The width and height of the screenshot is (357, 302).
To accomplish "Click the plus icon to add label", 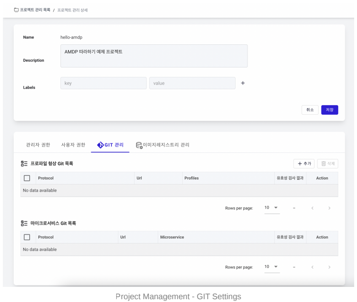I will (x=243, y=83).
